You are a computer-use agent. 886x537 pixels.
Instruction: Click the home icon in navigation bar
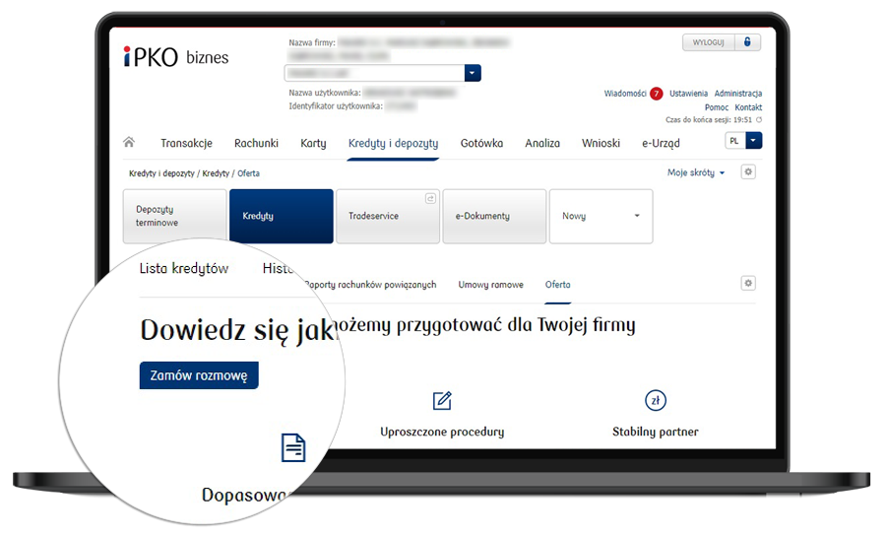[129, 143]
